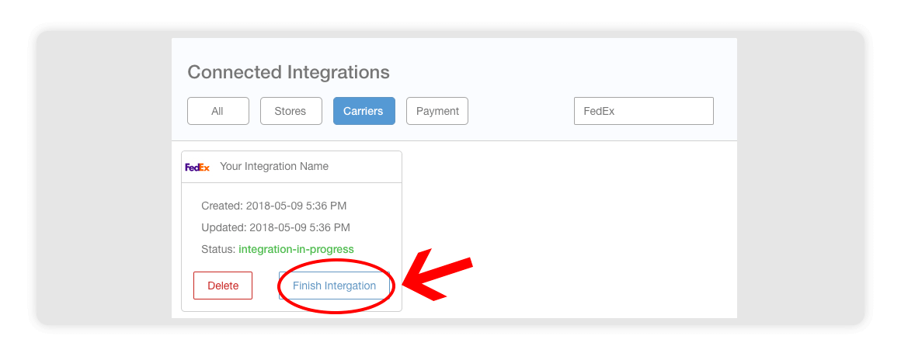Delete the FedEx integration
Image resolution: width=901 pixels, height=360 pixels.
coord(223,286)
